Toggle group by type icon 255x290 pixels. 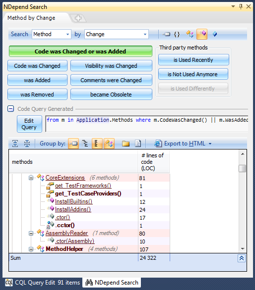(x=109, y=144)
